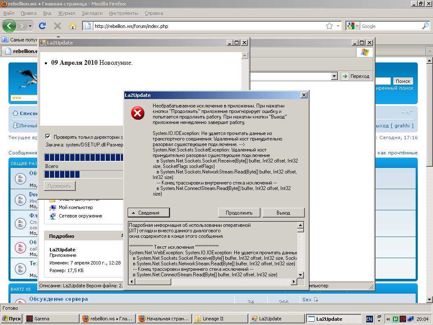Open the Firefox home page icon
Viewport: 433px width, 325px height.
[73, 26]
